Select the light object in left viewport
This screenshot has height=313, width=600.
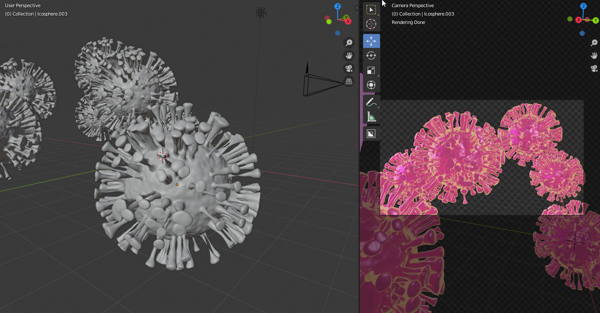(261, 13)
